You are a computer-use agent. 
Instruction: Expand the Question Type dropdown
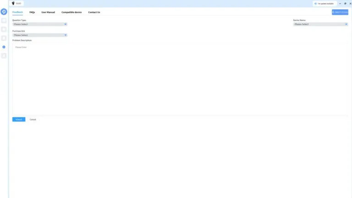[40, 24]
